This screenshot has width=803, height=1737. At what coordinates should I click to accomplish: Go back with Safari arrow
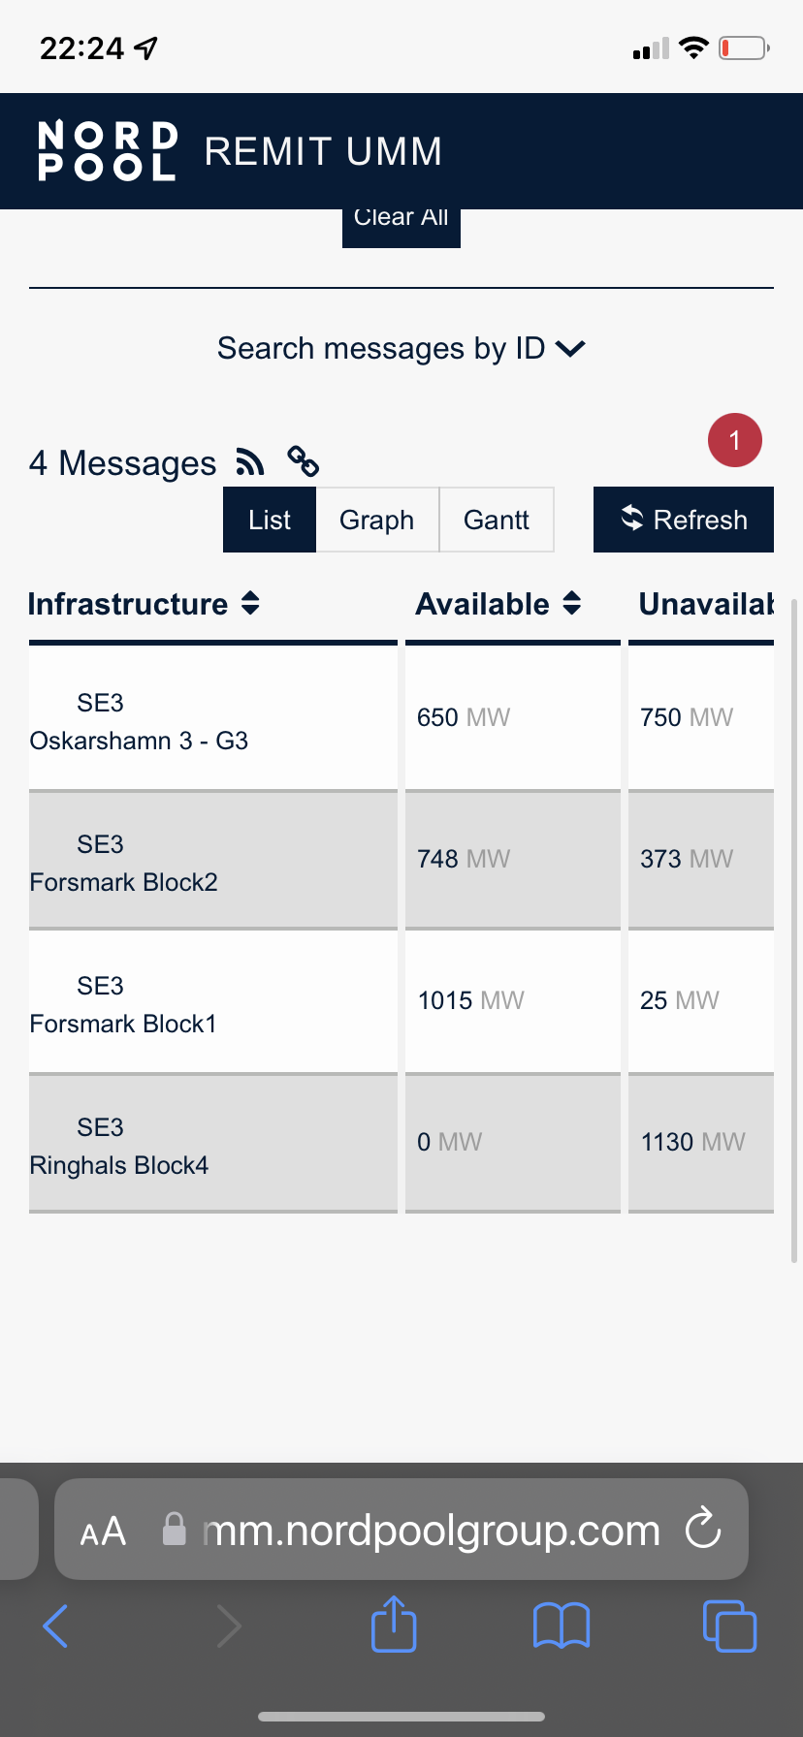tap(56, 1626)
